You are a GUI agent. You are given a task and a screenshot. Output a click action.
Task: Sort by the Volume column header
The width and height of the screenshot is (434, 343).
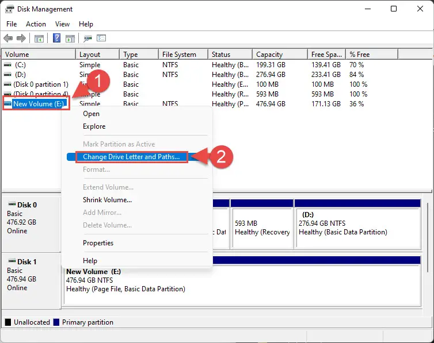39,55
